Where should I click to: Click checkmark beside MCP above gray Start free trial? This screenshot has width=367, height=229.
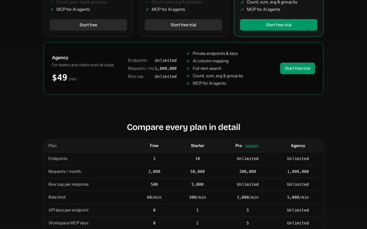pyautogui.click(x=147, y=10)
